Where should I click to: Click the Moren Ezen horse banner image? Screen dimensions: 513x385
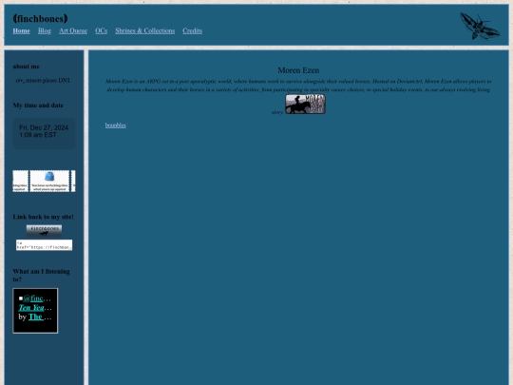(x=305, y=105)
